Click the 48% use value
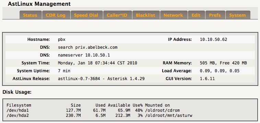The image size is (260, 123). [x=139, y=110]
